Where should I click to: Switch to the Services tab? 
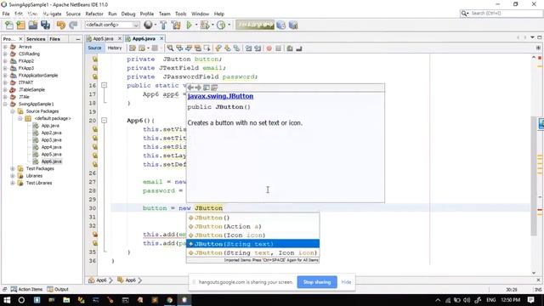point(36,39)
